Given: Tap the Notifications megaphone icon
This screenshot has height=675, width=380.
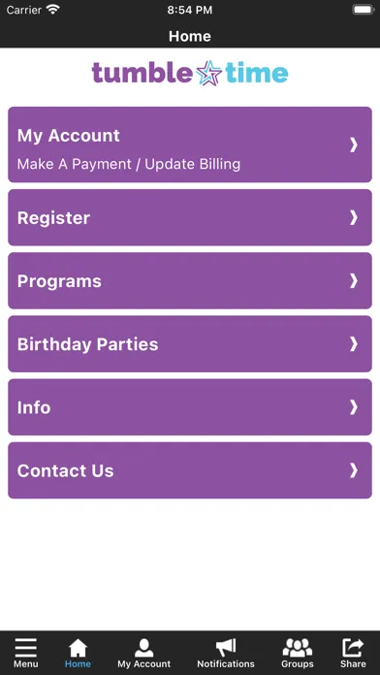Looking at the screenshot, I should [x=226, y=647].
